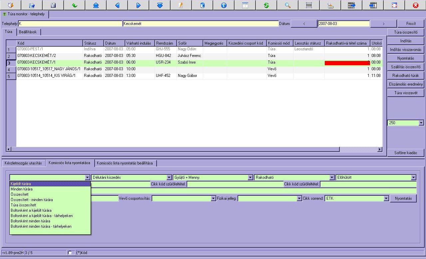Image resolution: width=426 pixels, height=259 pixels.
Task: Open file with the folder toolbar icon
Action: pyautogui.click(x=32, y=5)
